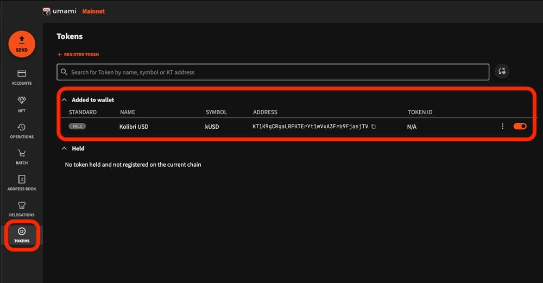
Task: Open the Send transaction button
Action: (22, 44)
